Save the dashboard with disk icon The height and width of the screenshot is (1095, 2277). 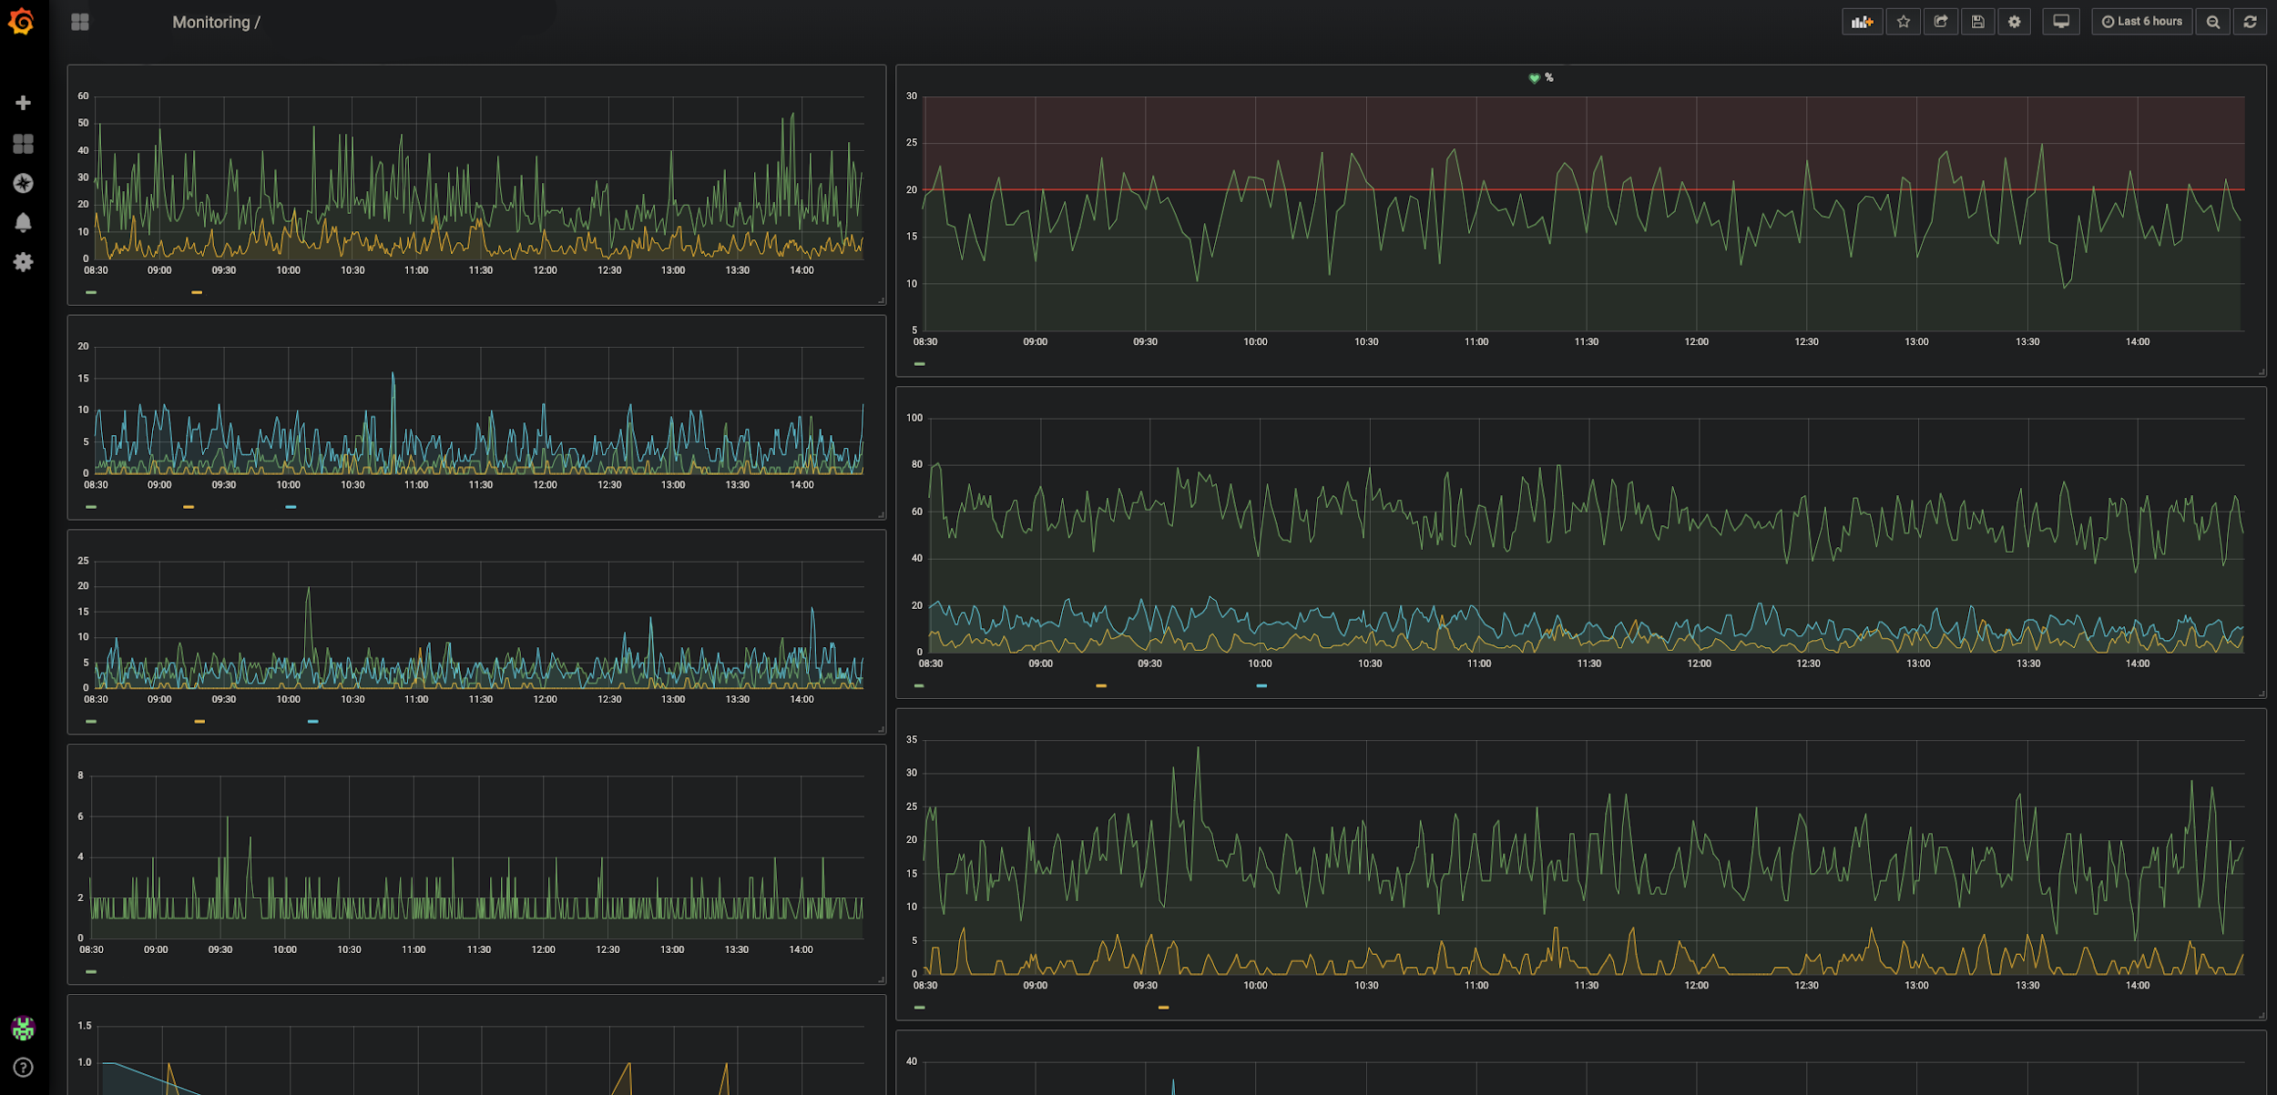tap(1977, 22)
